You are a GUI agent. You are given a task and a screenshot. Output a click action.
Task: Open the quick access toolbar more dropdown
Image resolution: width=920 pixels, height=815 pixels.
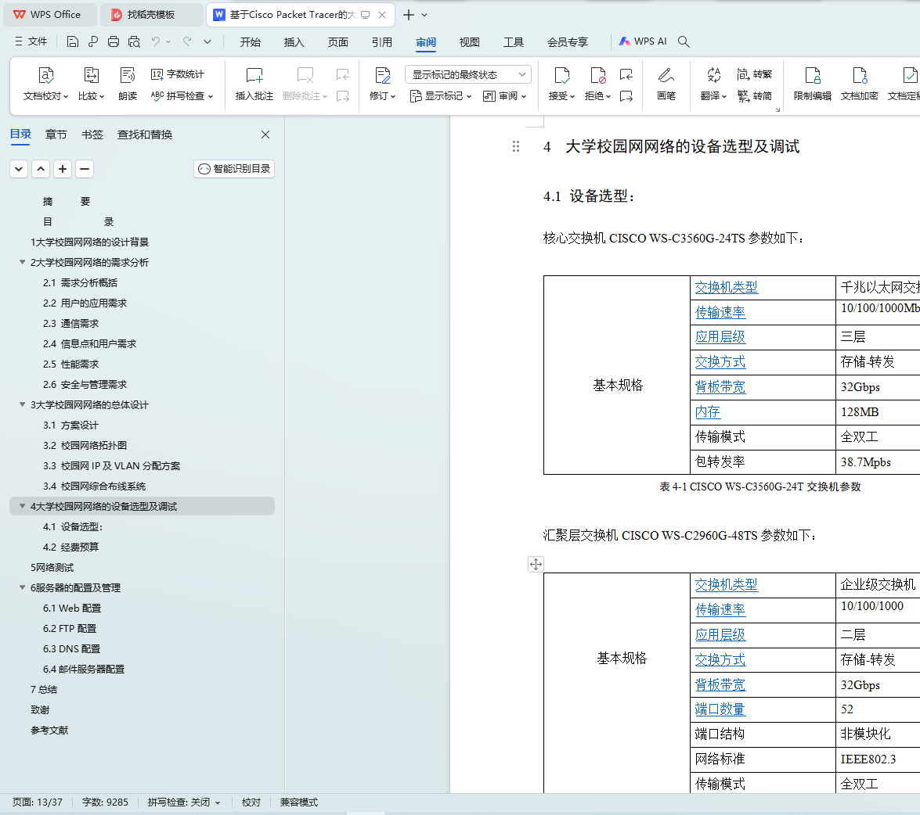pos(207,41)
